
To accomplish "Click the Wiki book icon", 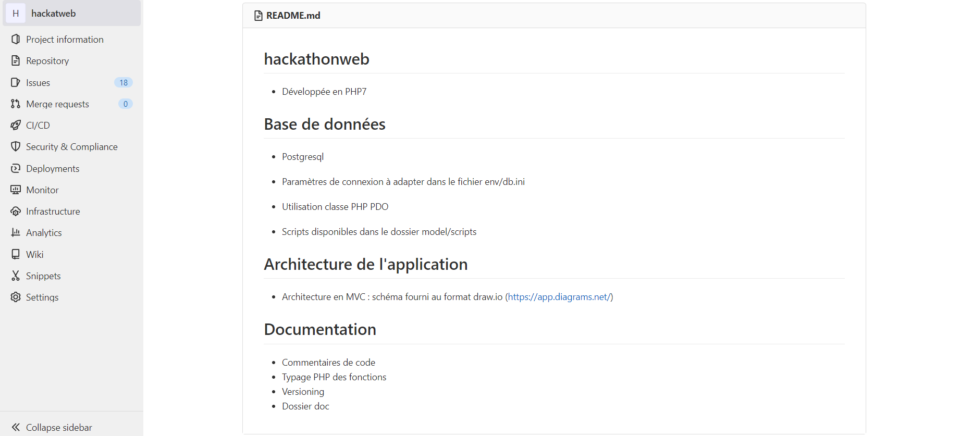I will pos(16,255).
